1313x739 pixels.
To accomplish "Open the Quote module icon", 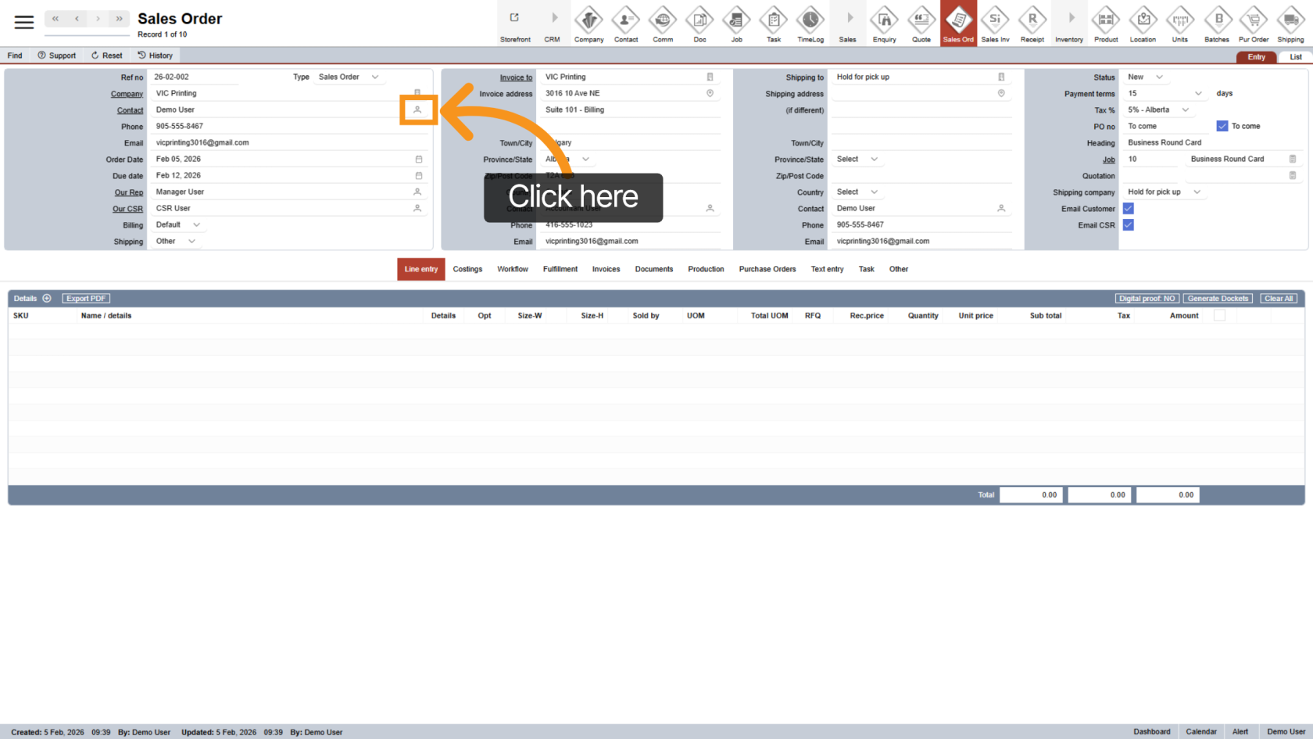I will pyautogui.click(x=921, y=24).
